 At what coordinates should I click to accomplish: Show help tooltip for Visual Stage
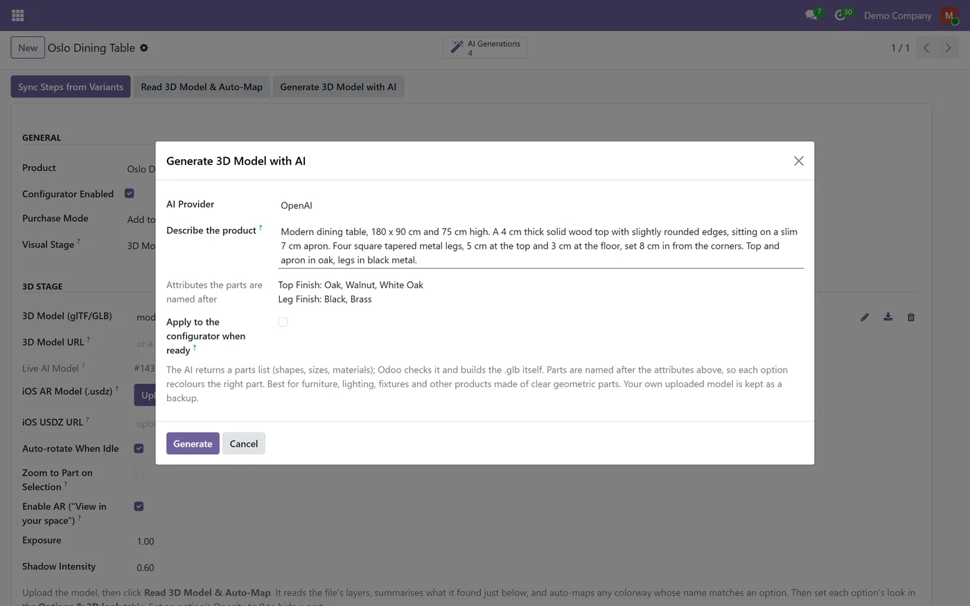pyautogui.click(x=78, y=241)
